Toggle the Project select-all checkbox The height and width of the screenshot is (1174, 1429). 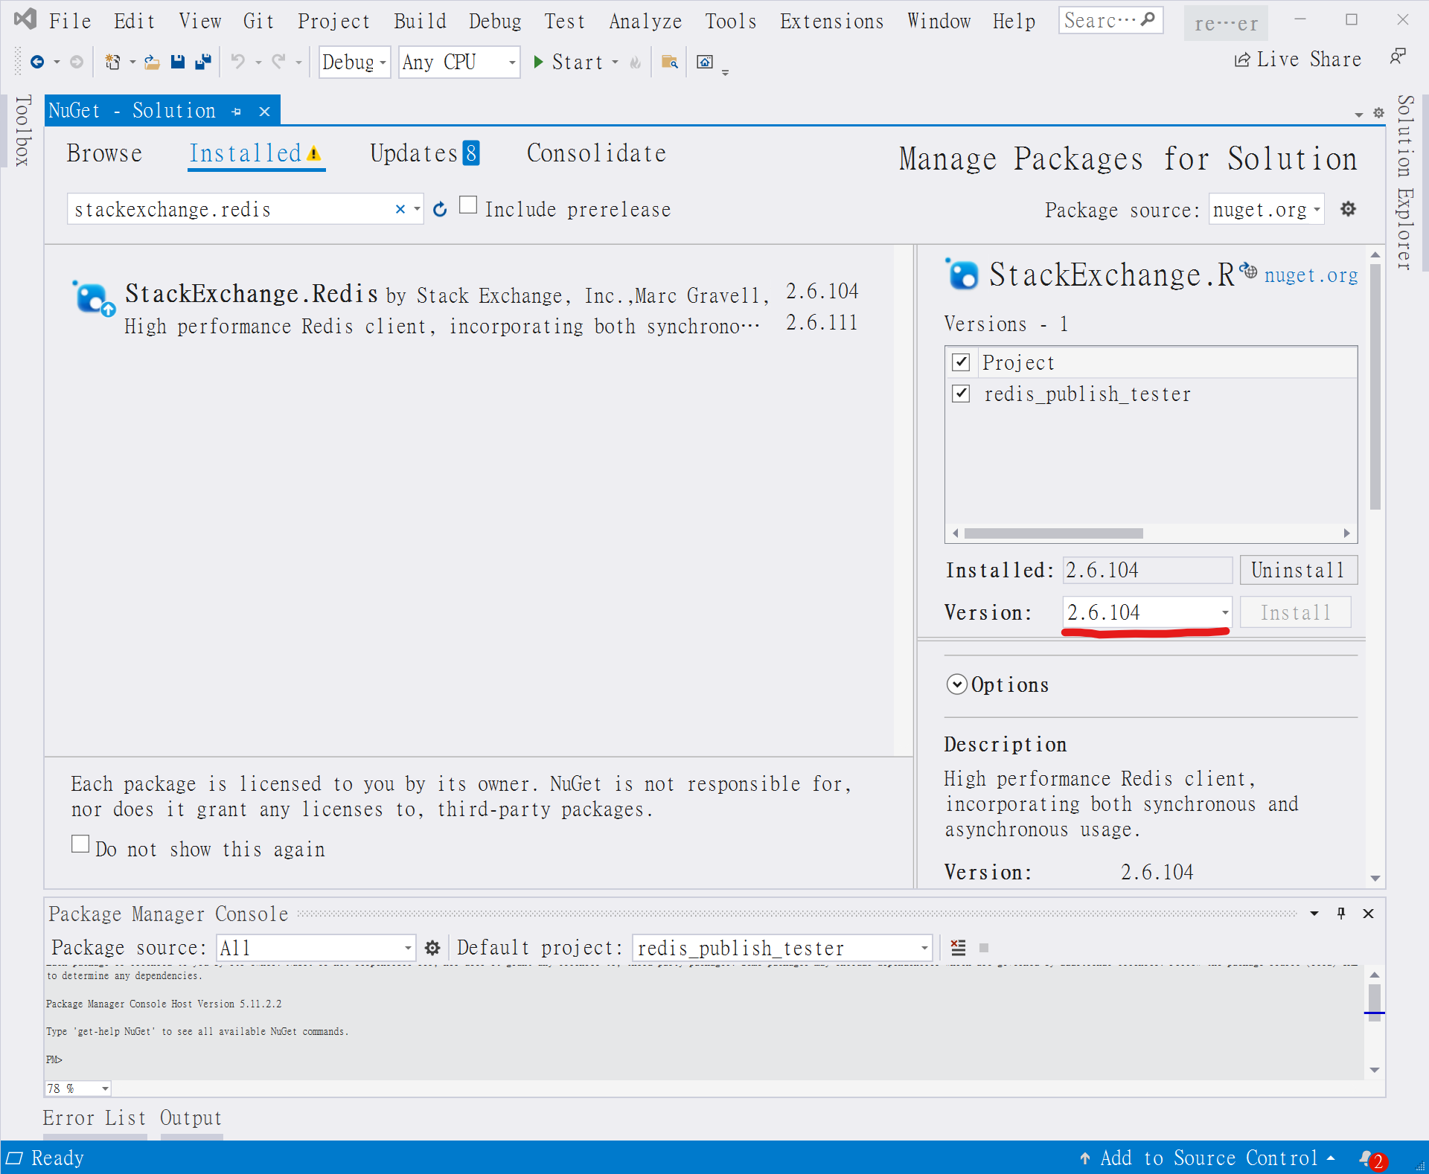coord(961,362)
